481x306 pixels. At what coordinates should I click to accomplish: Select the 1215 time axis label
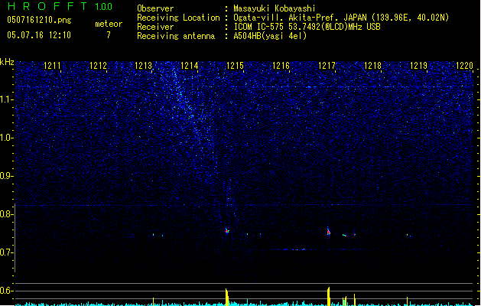tap(235, 66)
